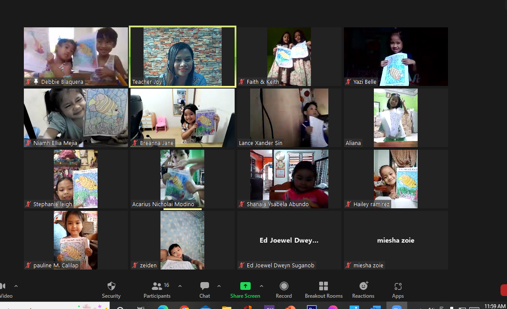Screen dimensions: 507x309
Task: Expand the Share Screen options chevron
Action: (261, 286)
